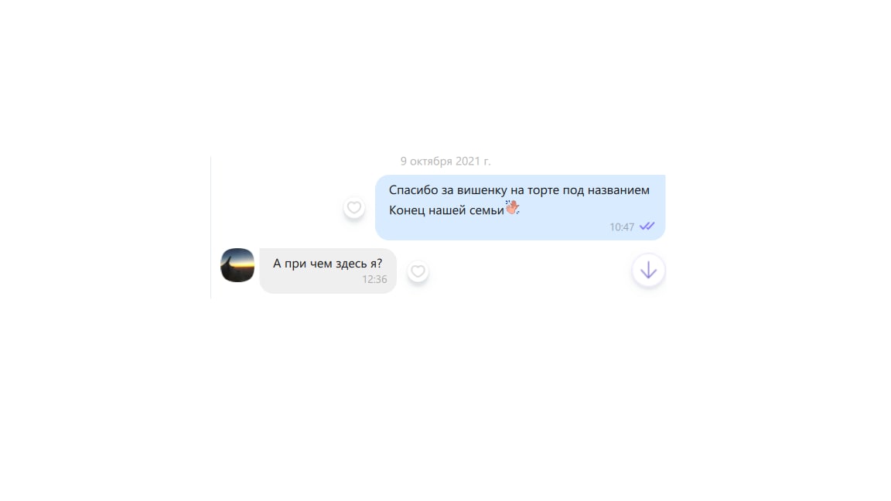
Task: Click "2021" in the date separator
Action: point(468,162)
